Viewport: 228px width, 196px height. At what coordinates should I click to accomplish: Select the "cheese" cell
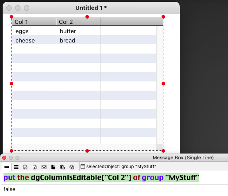point(34,40)
